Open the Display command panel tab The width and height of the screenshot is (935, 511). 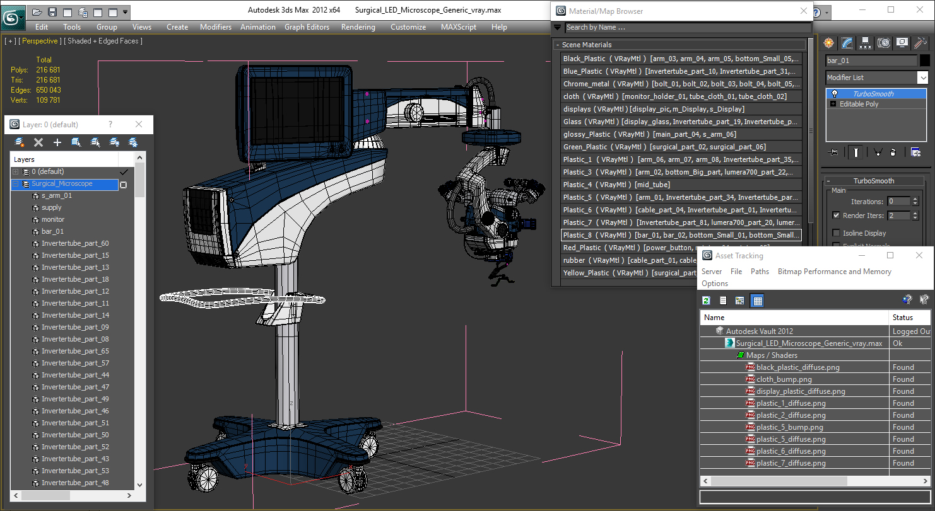(902, 43)
